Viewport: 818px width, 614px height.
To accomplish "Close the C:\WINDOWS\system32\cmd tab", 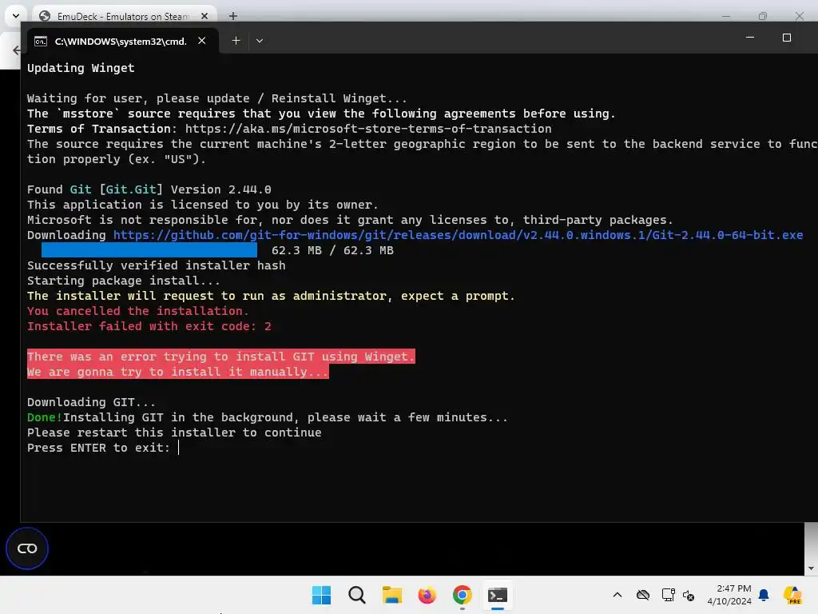I will pos(202,41).
